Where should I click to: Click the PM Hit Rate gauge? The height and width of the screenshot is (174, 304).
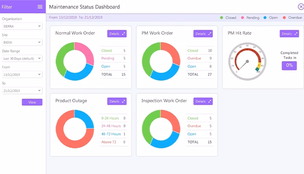click(x=248, y=61)
